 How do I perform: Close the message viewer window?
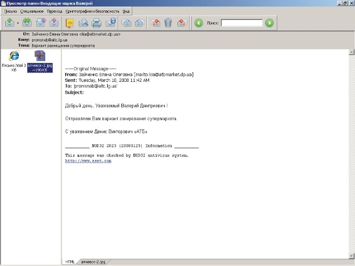351,3
